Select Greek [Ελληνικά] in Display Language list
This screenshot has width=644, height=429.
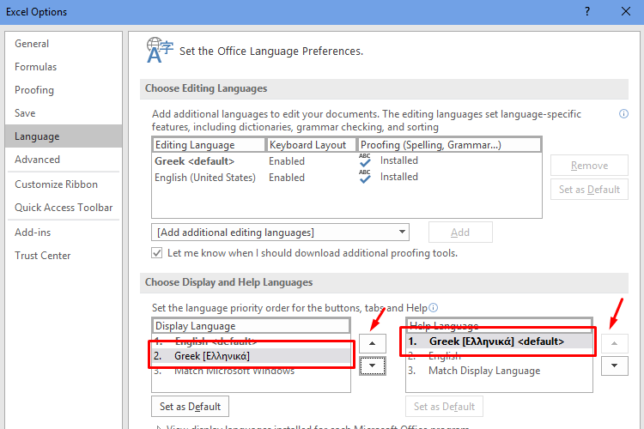tap(251, 356)
